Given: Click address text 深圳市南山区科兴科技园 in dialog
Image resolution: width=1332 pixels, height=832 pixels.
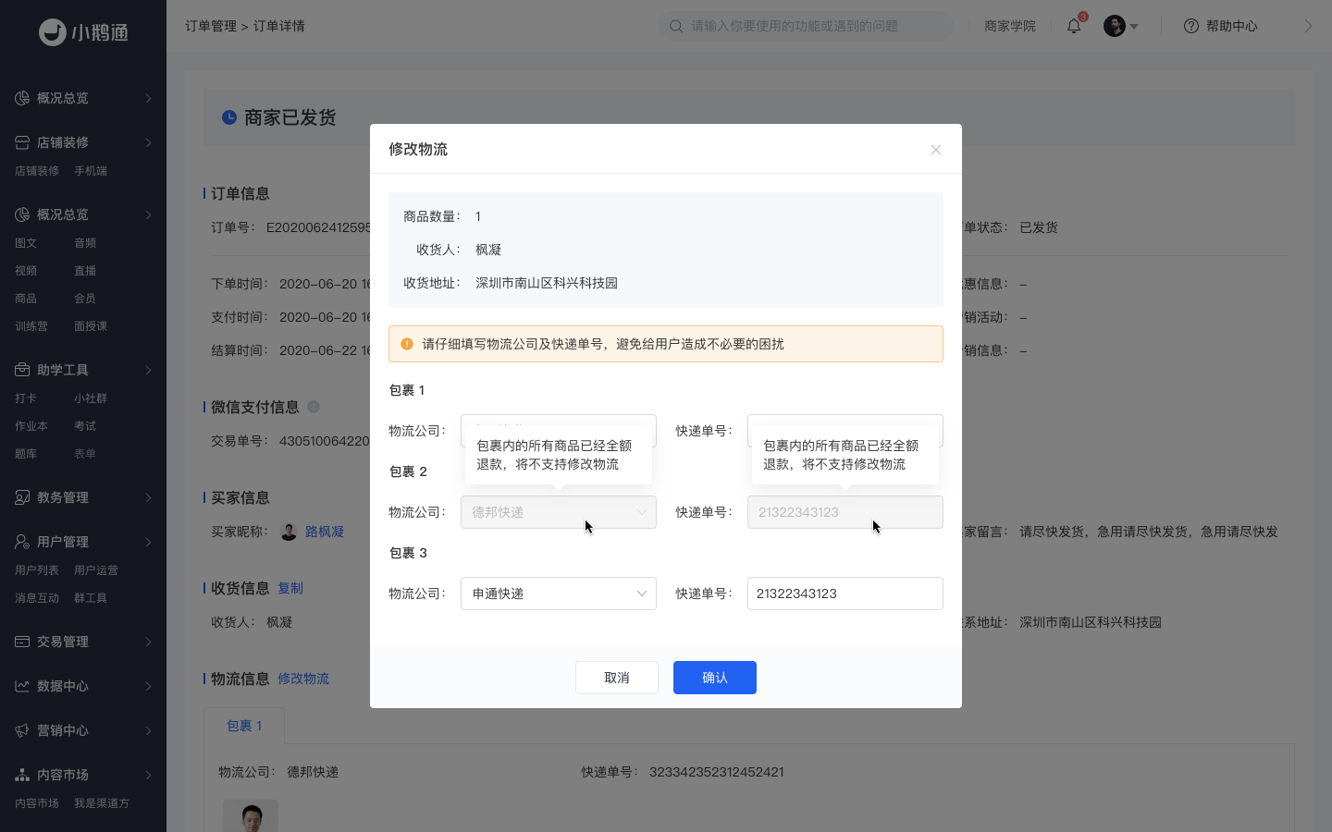Looking at the screenshot, I should pos(547,283).
